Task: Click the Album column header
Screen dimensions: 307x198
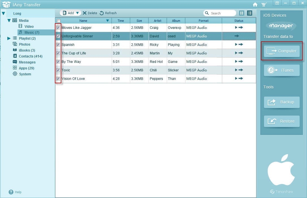Action: click(176, 21)
